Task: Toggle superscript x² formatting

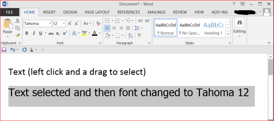Action: pyautogui.click(x=65, y=33)
